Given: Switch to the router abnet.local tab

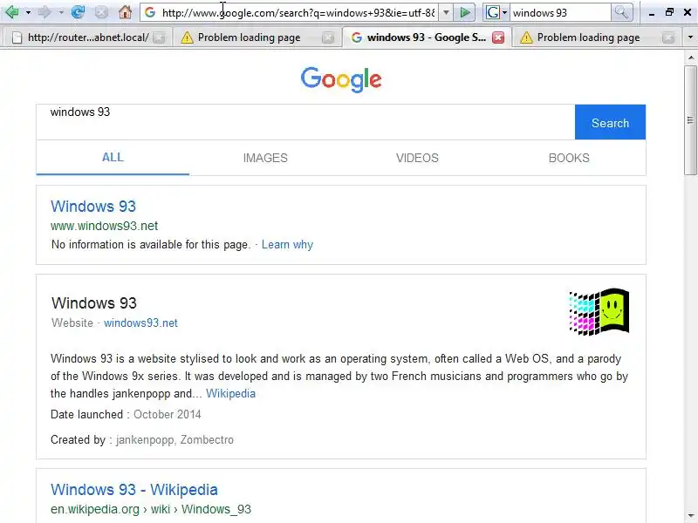Looking at the screenshot, I should click(87, 37).
